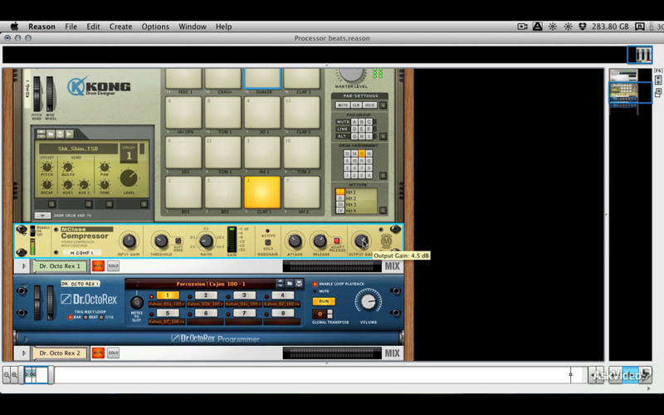Click the save patch disk icon in Dr. Octo Rex

point(299,283)
